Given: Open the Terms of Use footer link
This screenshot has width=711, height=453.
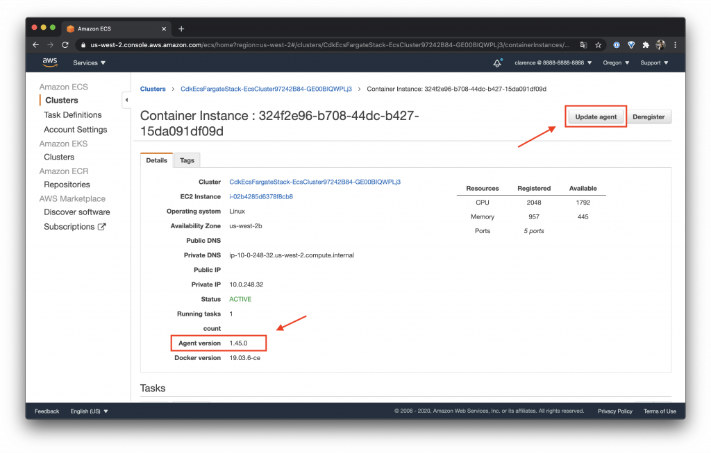Looking at the screenshot, I should pos(660,411).
